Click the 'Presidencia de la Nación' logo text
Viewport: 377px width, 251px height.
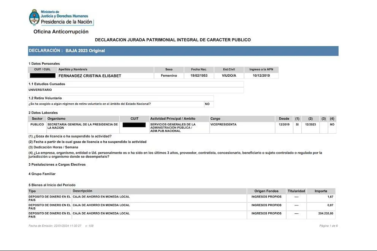click(x=67, y=22)
